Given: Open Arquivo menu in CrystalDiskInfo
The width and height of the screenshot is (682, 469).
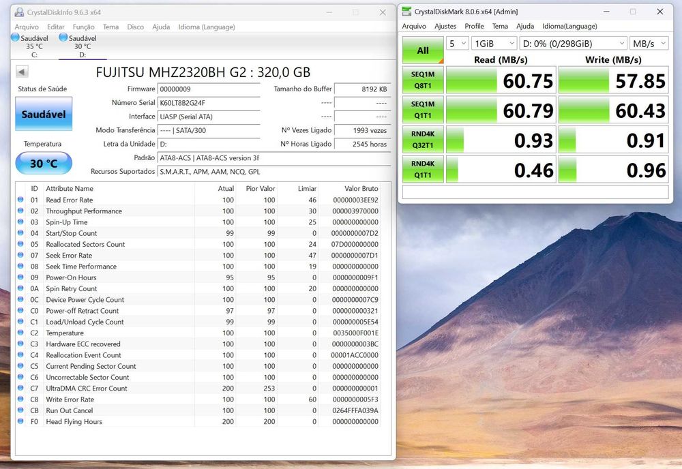Looking at the screenshot, I should point(27,27).
